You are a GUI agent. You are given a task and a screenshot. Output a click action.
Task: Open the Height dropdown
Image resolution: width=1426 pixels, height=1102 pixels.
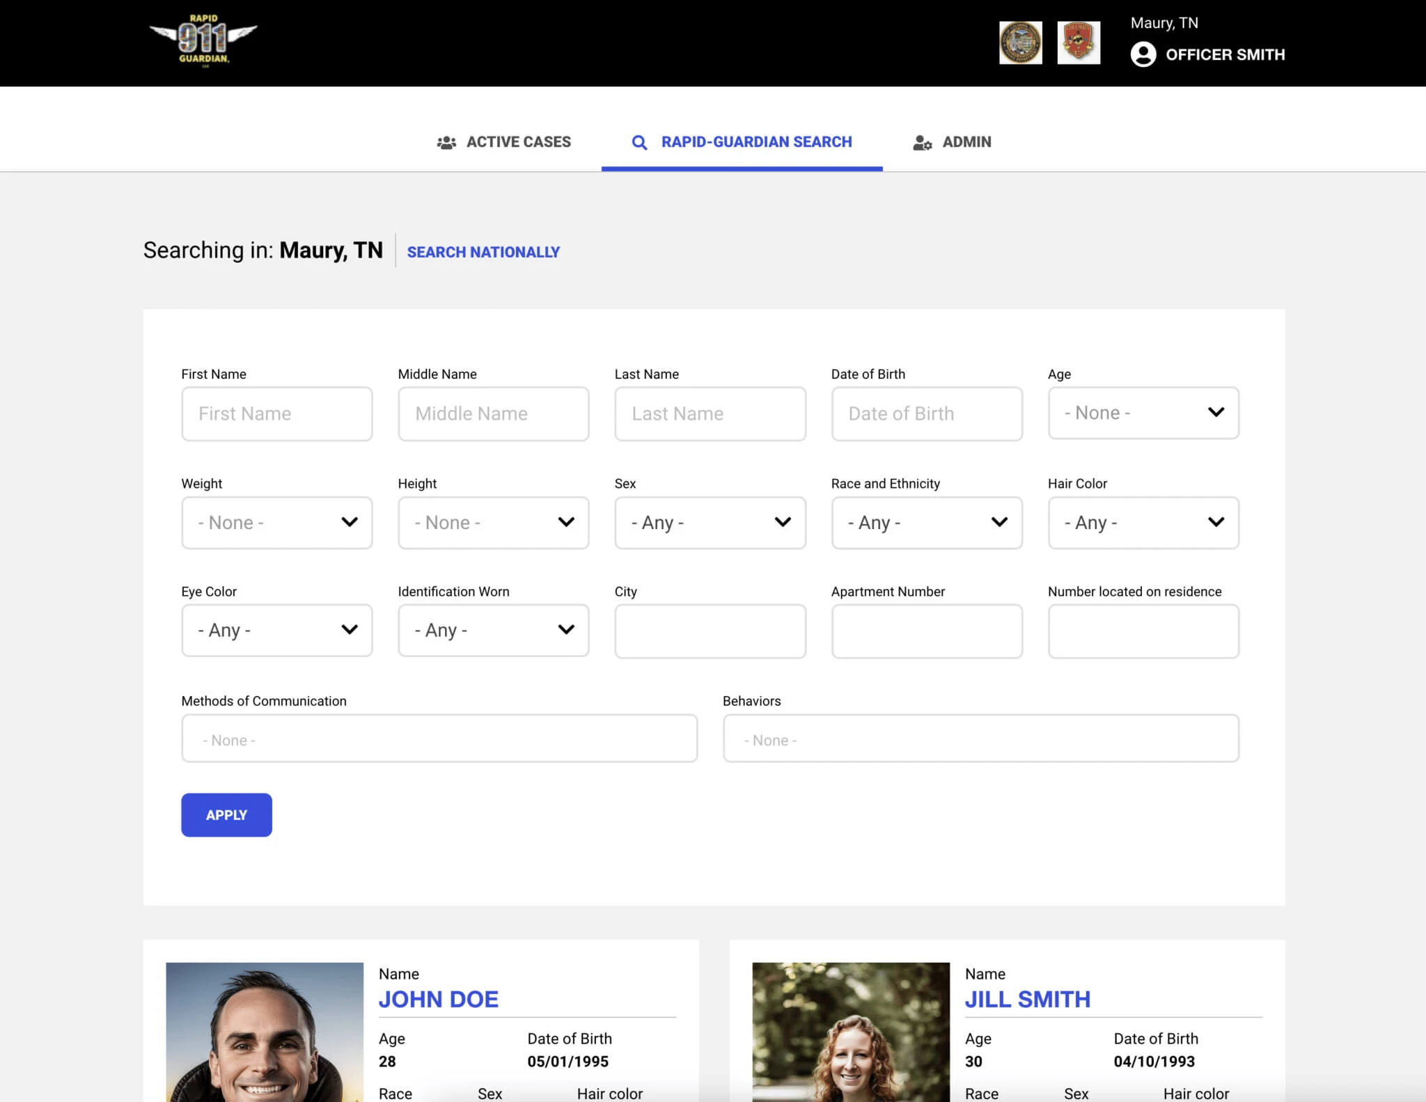pos(494,522)
